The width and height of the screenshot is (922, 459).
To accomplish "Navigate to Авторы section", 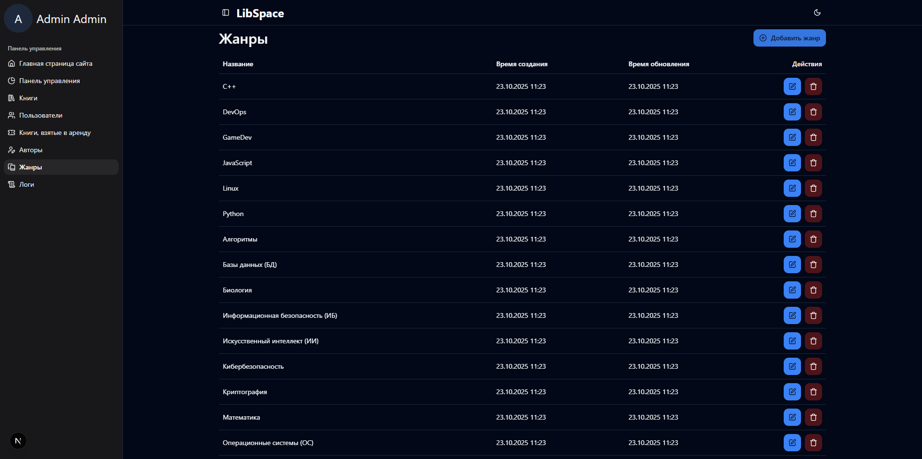I will (x=31, y=150).
